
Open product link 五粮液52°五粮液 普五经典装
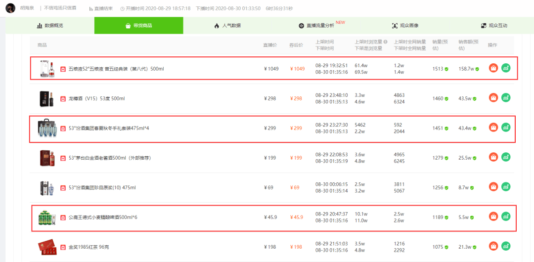coord(116,69)
